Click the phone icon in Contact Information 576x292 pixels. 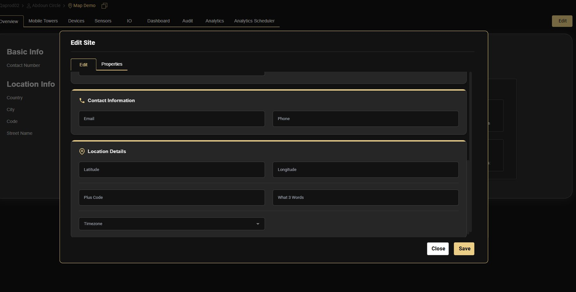[x=82, y=101]
